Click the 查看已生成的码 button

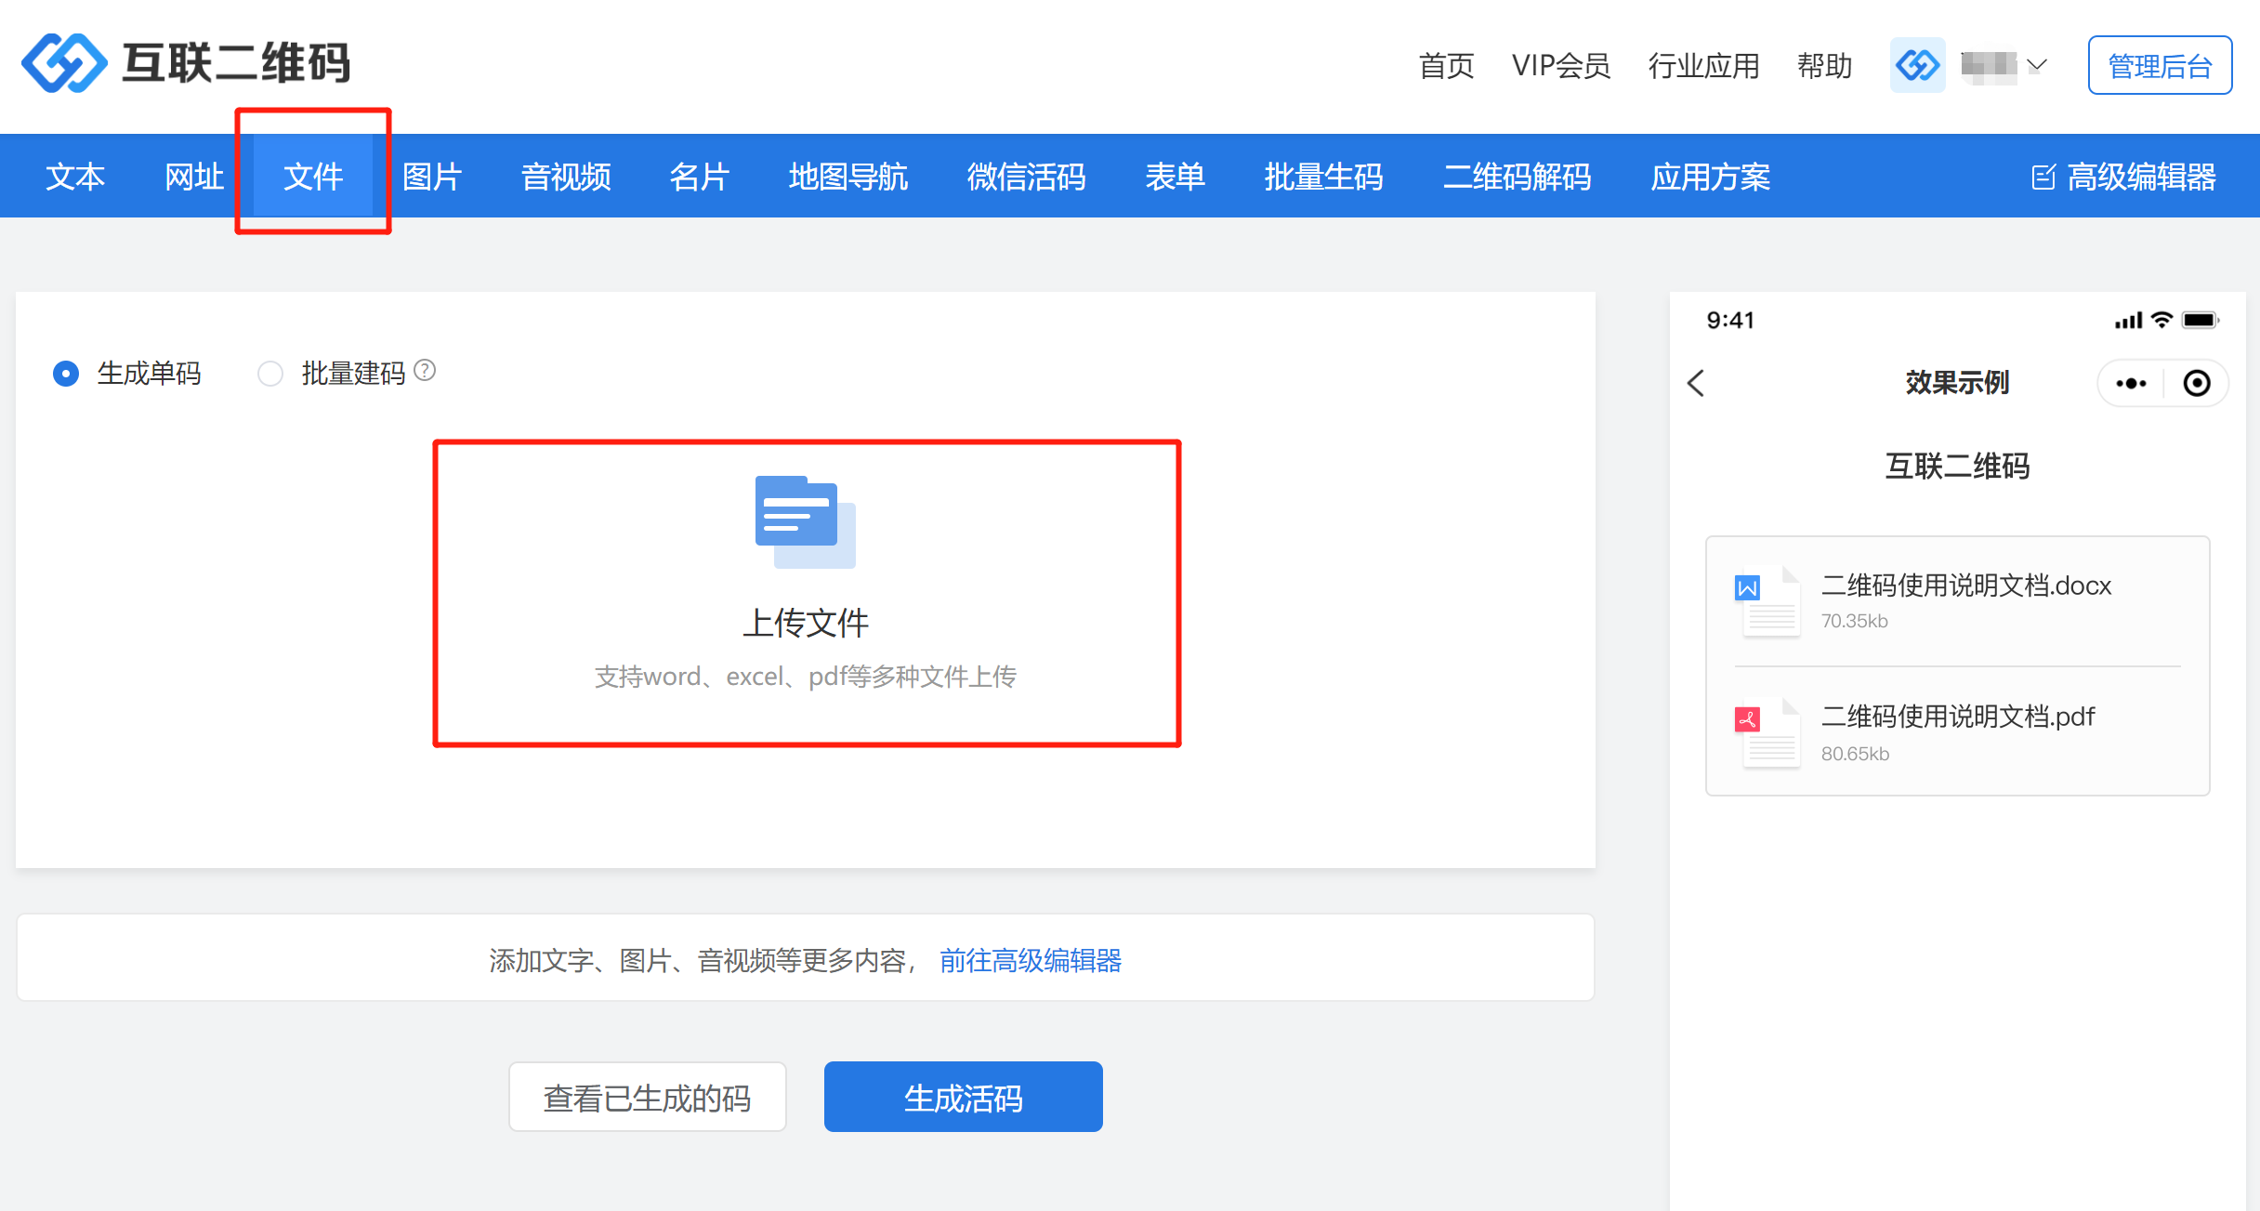point(647,1097)
